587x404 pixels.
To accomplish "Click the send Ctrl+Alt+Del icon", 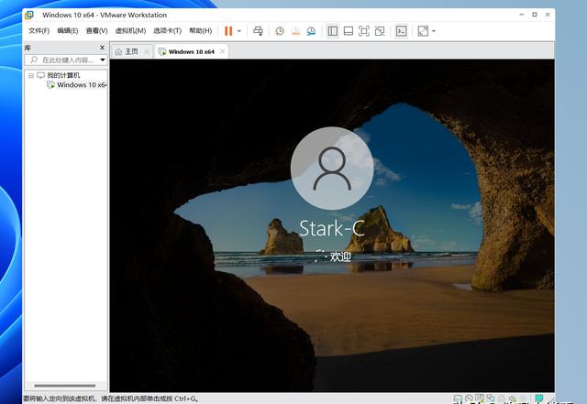I will [x=258, y=31].
